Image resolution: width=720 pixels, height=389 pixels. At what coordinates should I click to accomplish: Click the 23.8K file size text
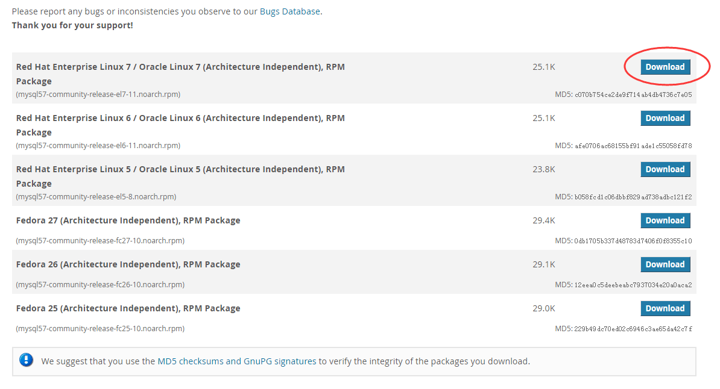point(543,169)
